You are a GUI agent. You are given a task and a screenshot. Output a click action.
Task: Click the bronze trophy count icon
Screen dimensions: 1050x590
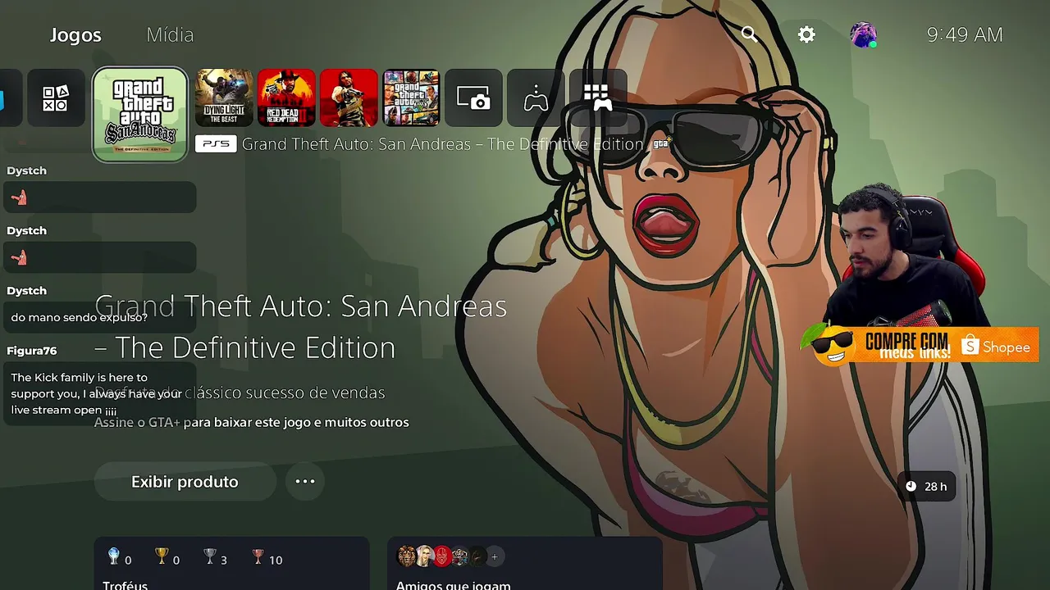(x=258, y=558)
